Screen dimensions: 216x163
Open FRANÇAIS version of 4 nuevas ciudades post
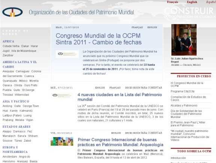115,88
